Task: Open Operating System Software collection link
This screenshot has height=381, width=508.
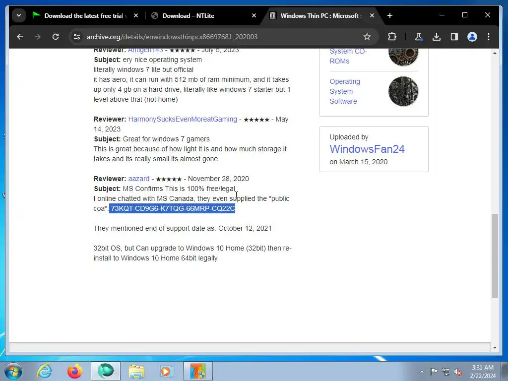Action: [345, 91]
